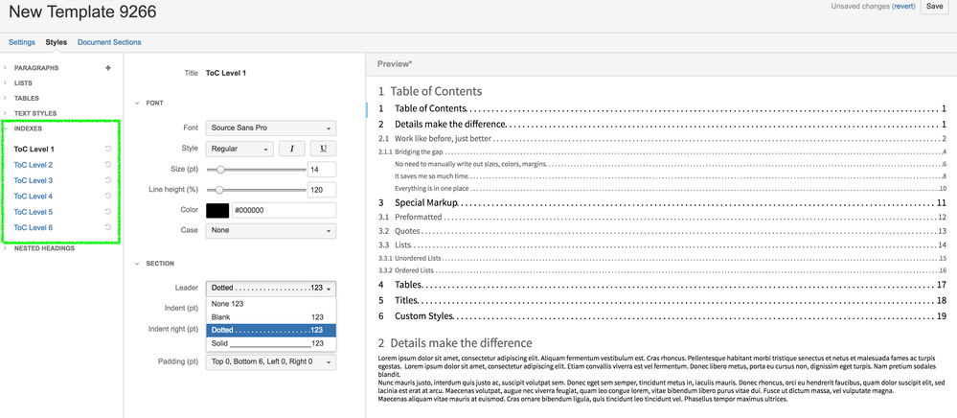Edit the font size value field
Viewport: 957px width, 418px height.
click(x=322, y=170)
